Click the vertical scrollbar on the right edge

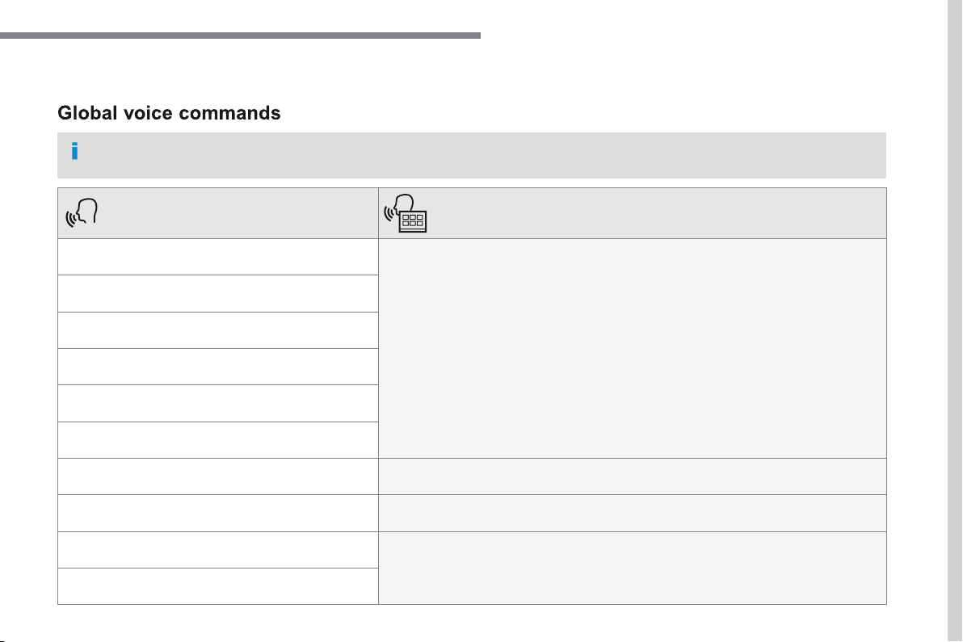click(x=954, y=321)
